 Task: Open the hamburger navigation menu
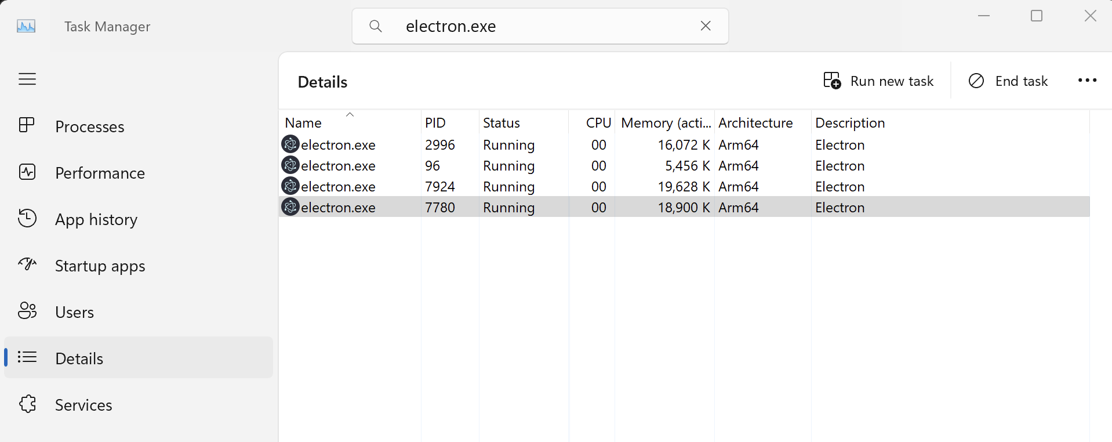click(27, 79)
